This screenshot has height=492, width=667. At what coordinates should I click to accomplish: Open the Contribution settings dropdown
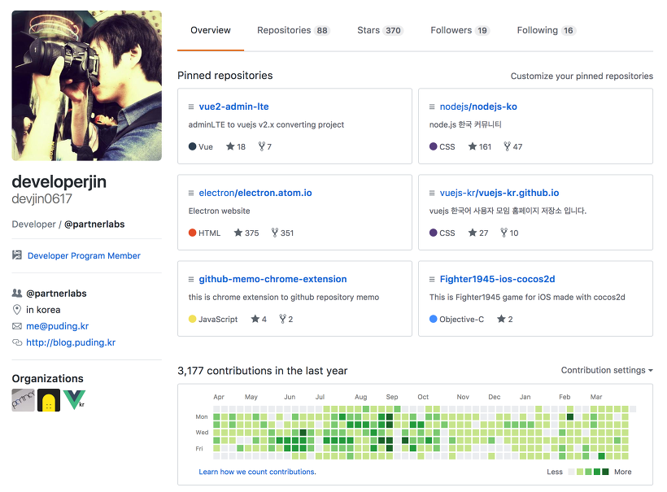click(x=607, y=370)
